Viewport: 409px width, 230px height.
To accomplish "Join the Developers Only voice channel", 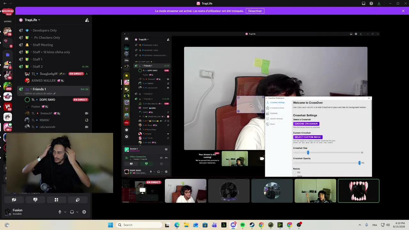I will [54, 30].
